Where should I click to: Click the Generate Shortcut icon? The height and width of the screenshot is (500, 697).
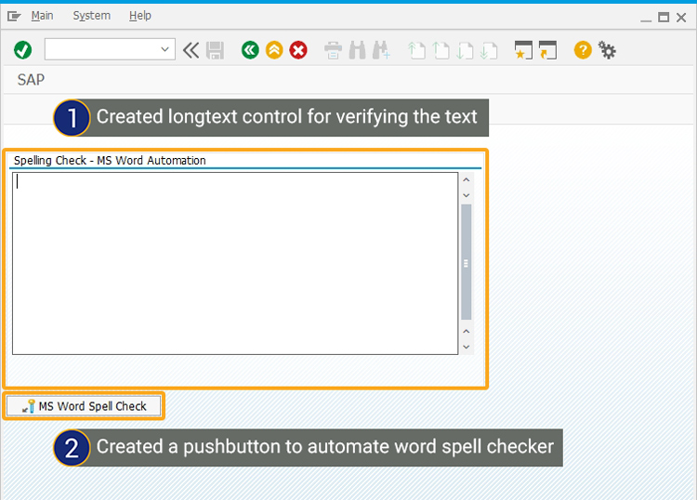coord(547,50)
